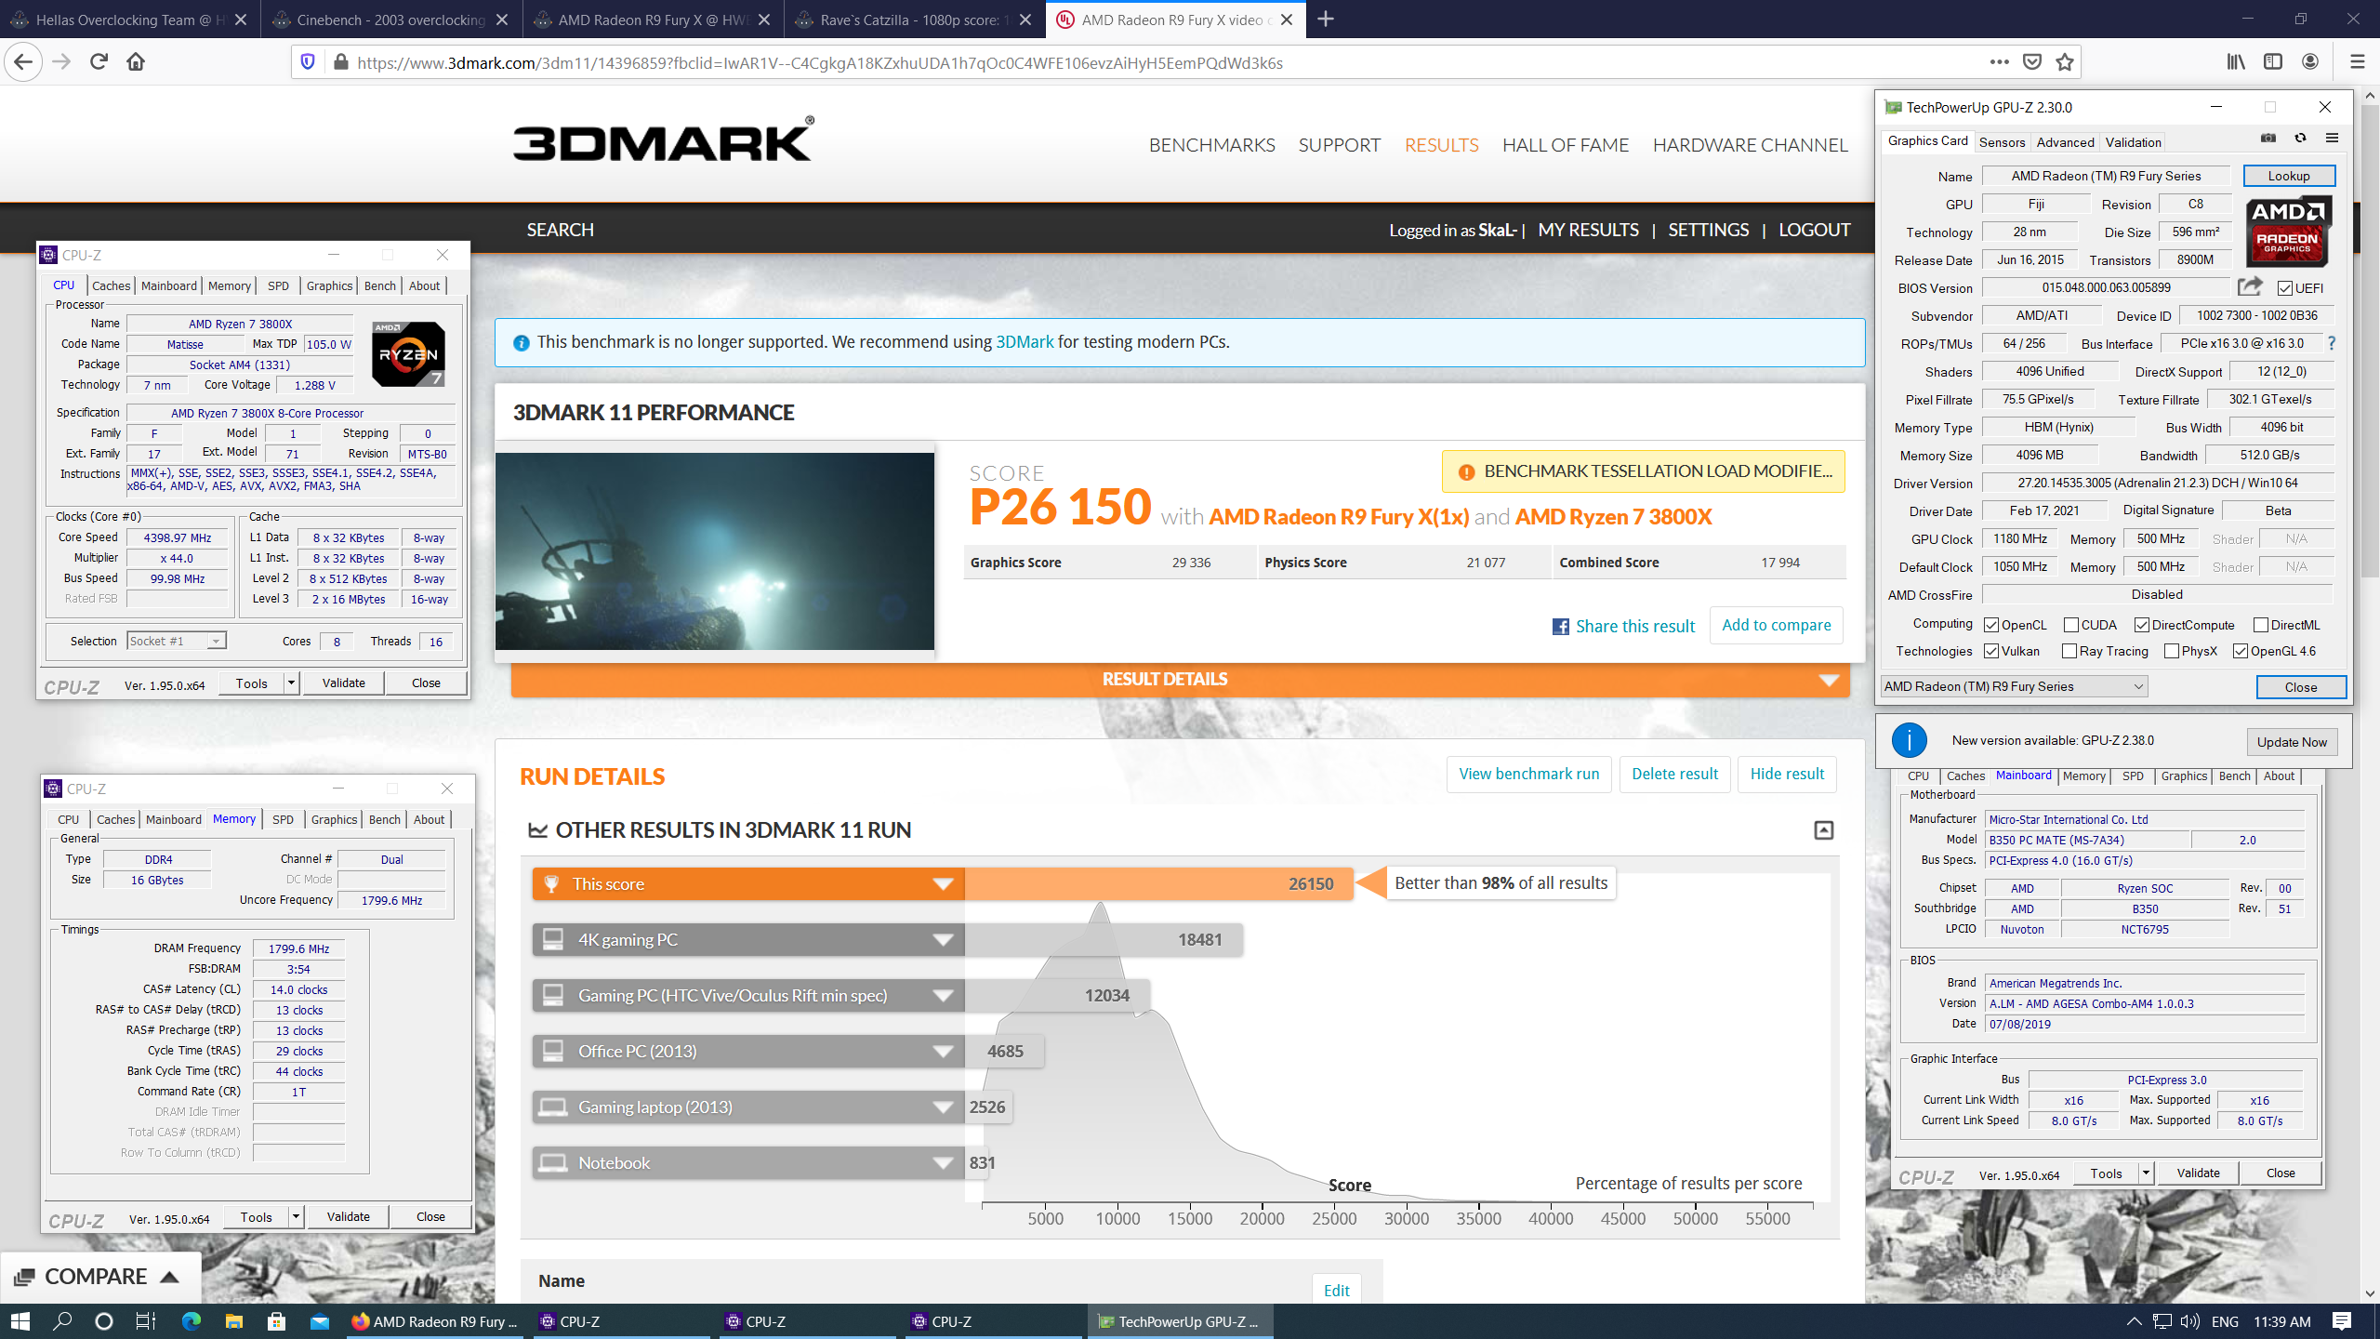The height and width of the screenshot is (1339, 2380).
Task: Open Tools dropdown arrow in Memory CPU-Z
Action: pyautogui.click(x=296, y=1216)
